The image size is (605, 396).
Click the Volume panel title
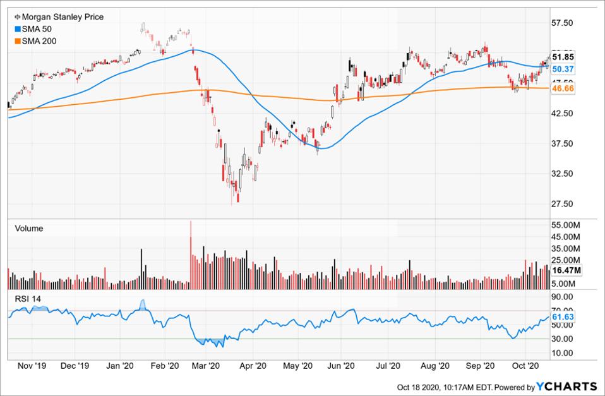(28, 229)
